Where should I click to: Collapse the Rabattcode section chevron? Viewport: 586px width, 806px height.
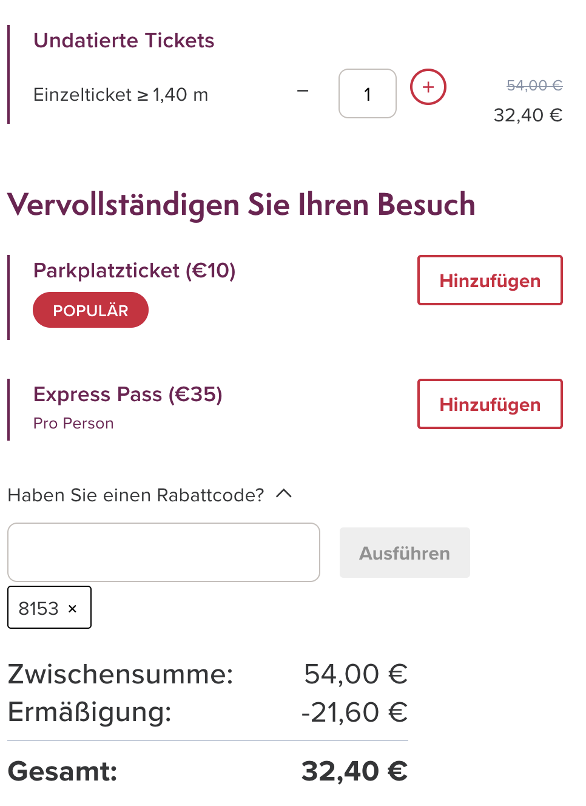click(284, 494)
